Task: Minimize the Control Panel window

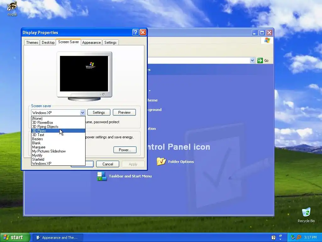Action: 254,32
